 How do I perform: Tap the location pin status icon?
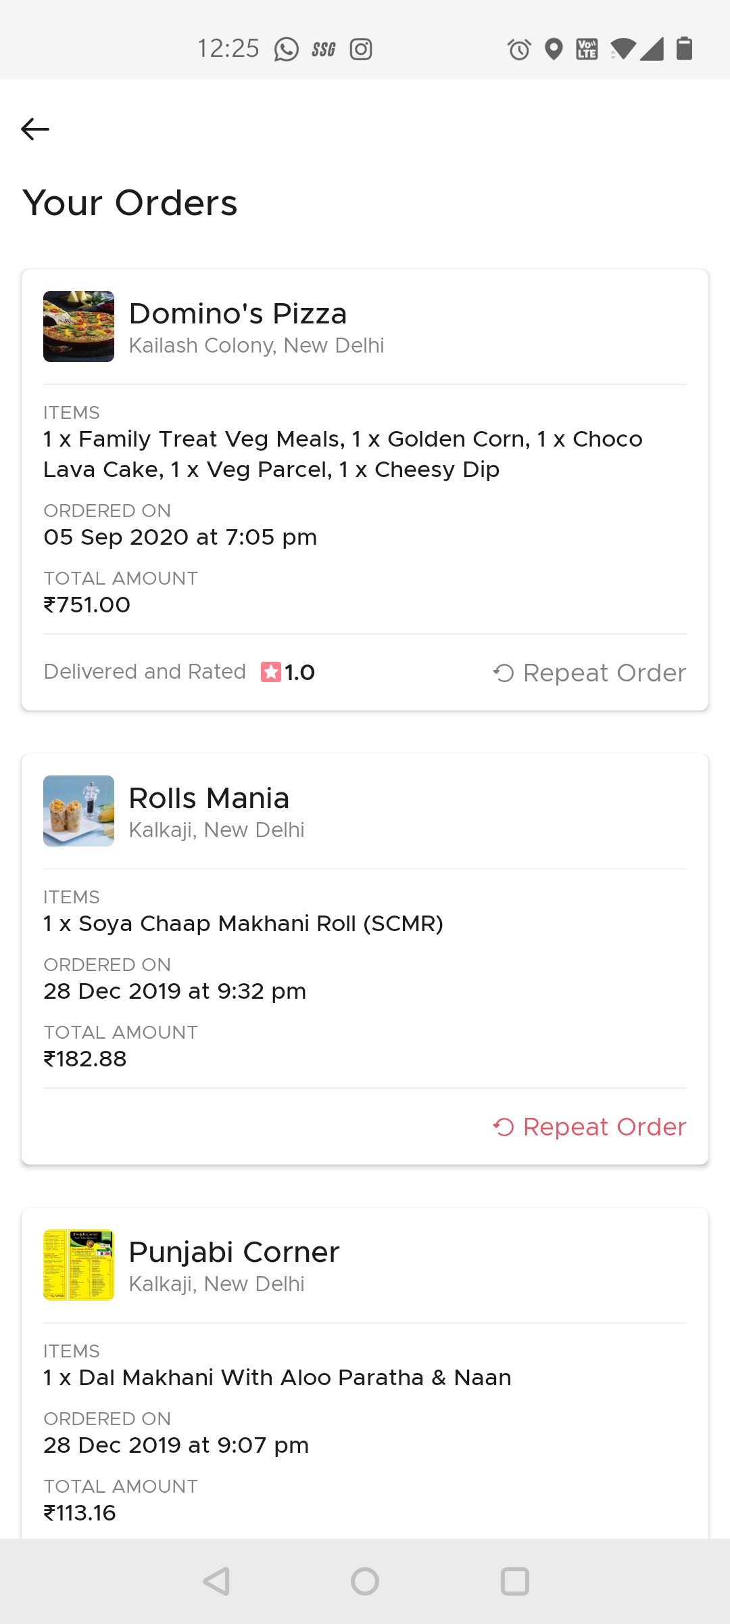(554, 49)
